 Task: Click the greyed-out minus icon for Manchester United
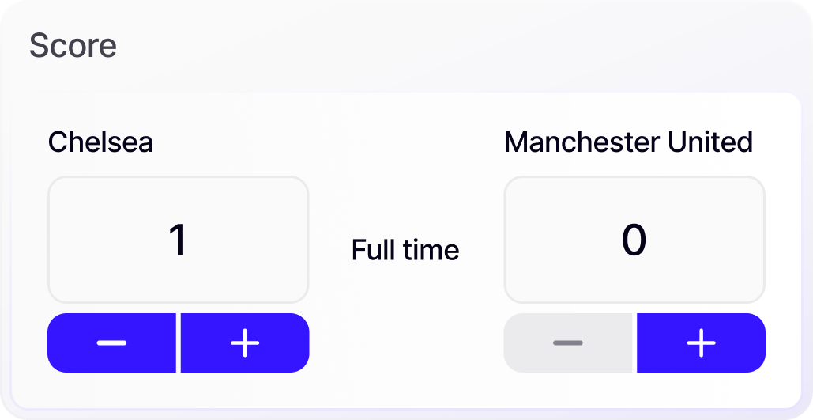tap(568, 342)
